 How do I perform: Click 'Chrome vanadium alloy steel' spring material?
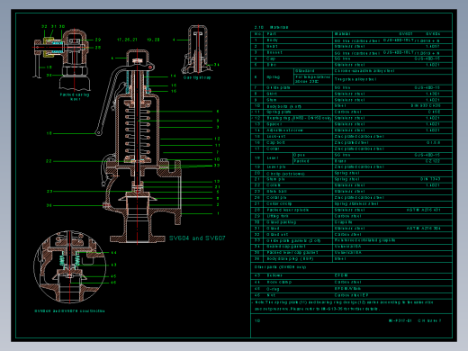(x=364, y=71)
